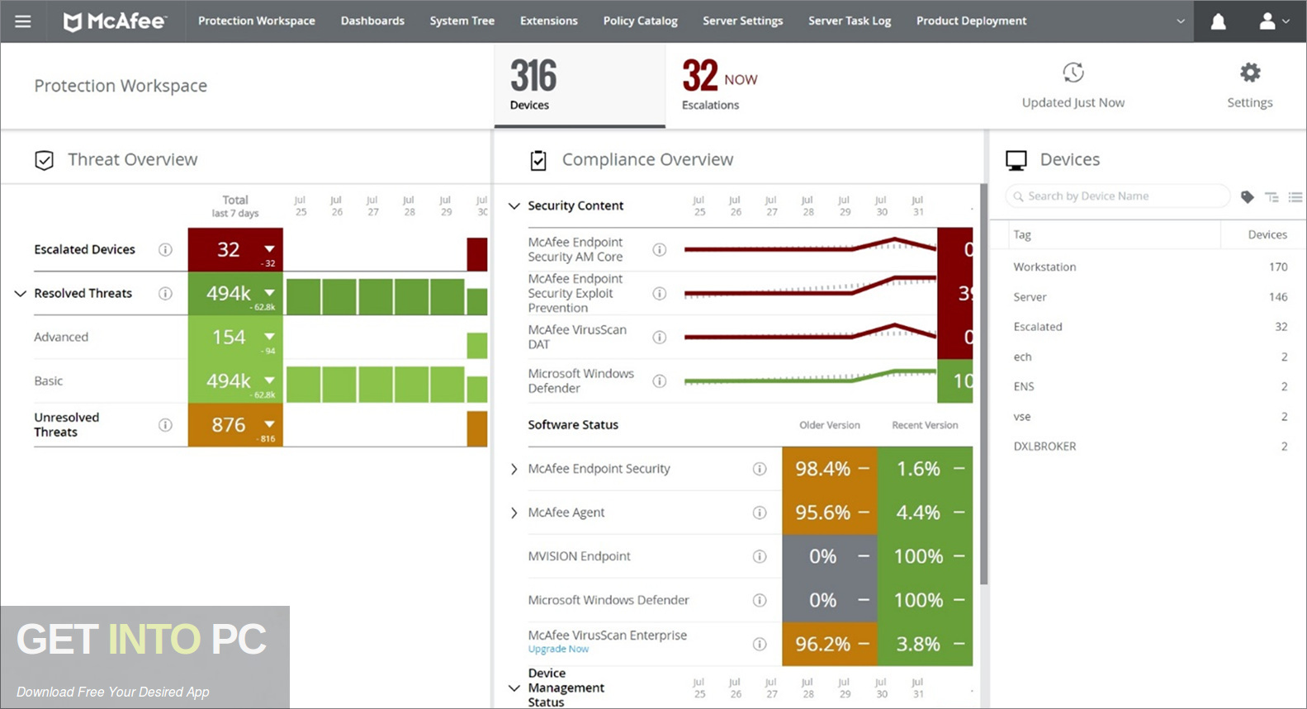Click the Threat Overview shield icon

(45, 160)
